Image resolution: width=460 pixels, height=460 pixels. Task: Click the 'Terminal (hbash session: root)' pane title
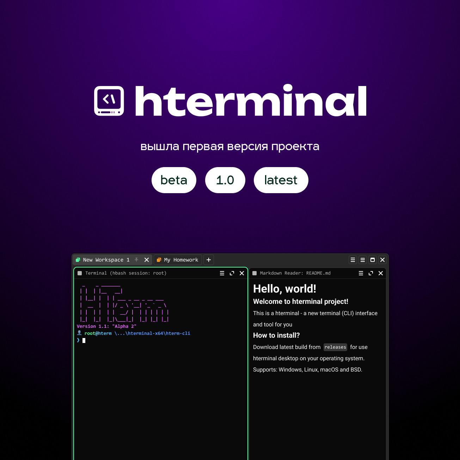126,273
